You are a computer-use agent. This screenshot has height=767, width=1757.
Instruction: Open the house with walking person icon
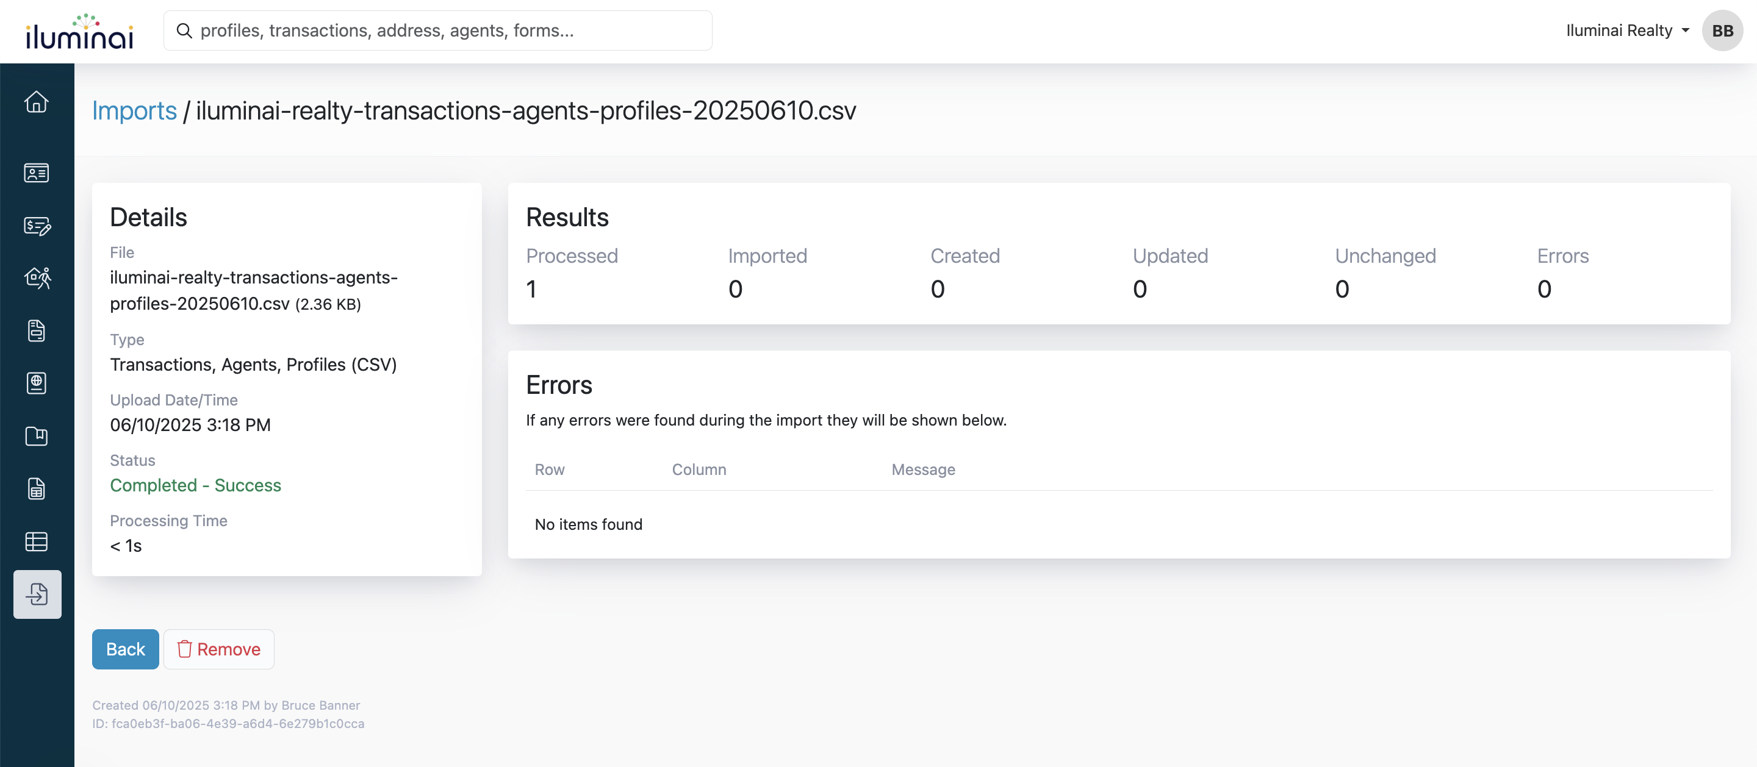point(37,278)
